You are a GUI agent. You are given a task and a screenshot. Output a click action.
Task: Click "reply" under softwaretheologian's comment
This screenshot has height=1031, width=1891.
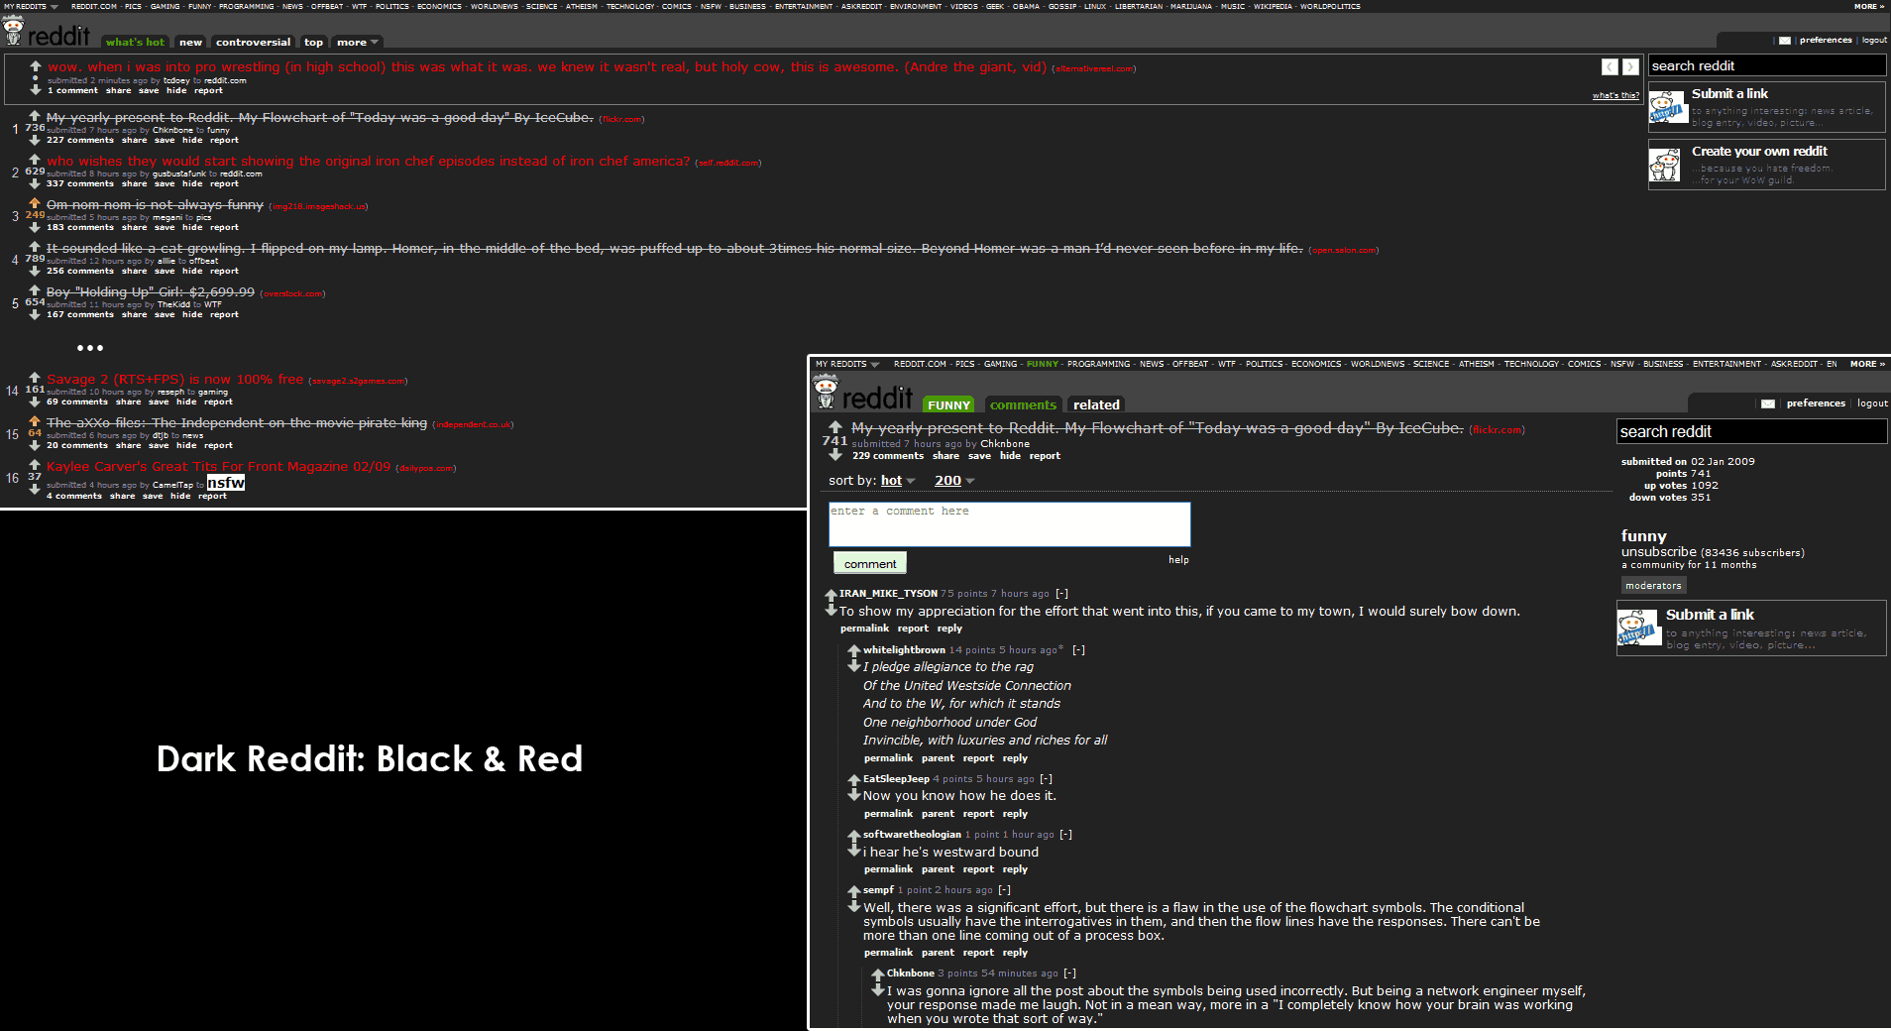[1015, 869]
